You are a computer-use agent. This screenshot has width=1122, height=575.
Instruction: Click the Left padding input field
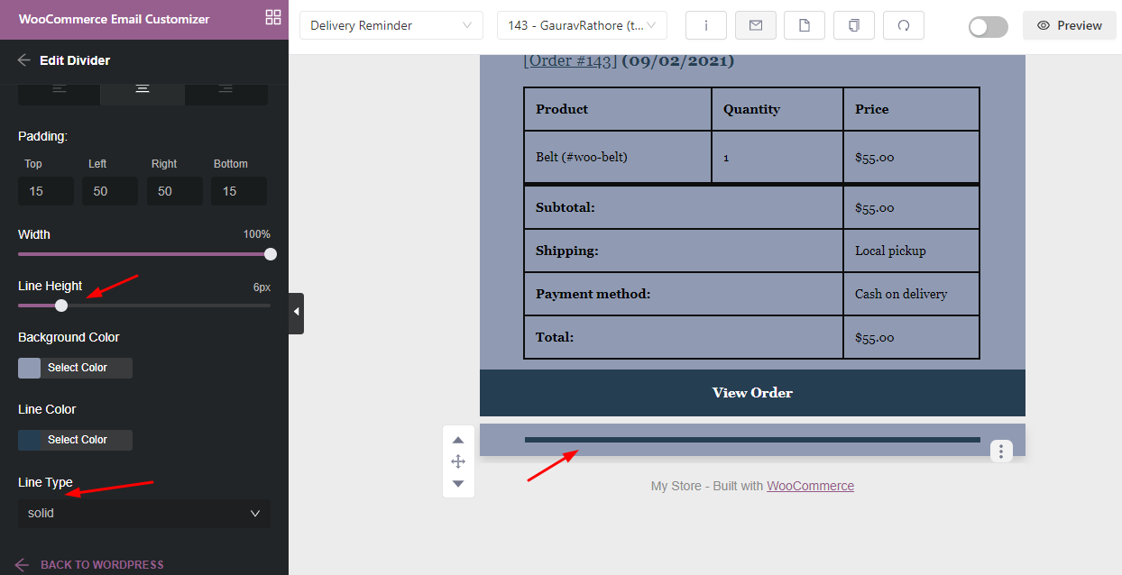pyautogui.click(x=110, y=191)
